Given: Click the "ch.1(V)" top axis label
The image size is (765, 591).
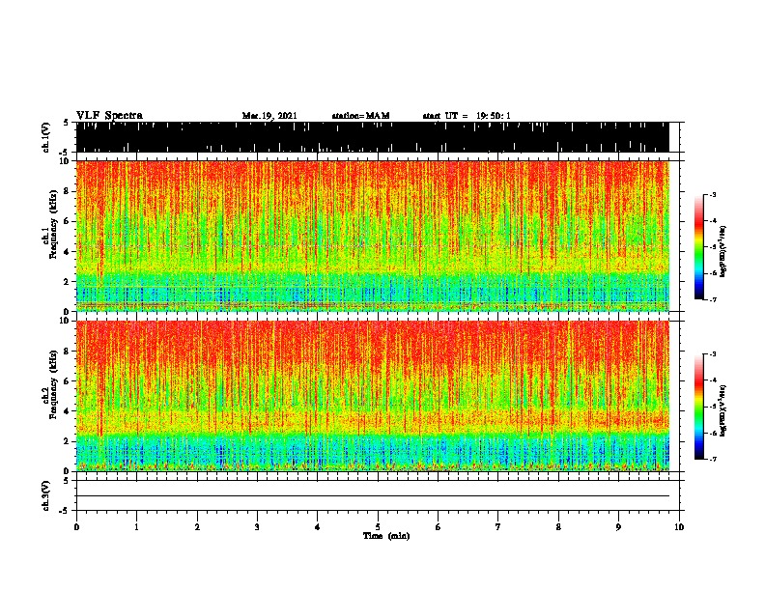Looking at the screenshot, I should pos(46,137).
